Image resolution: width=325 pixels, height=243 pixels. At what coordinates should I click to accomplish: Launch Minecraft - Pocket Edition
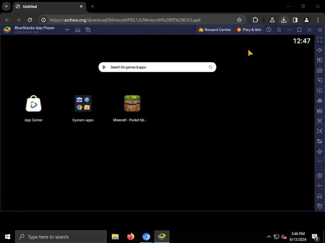tap(132, 103)
